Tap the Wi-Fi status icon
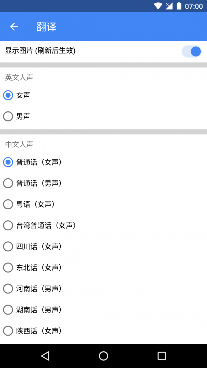 click(158, 6)
